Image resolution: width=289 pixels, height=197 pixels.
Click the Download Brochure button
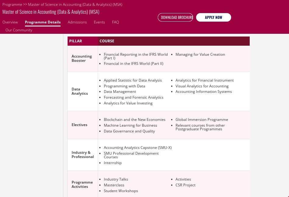pos(175,17)
